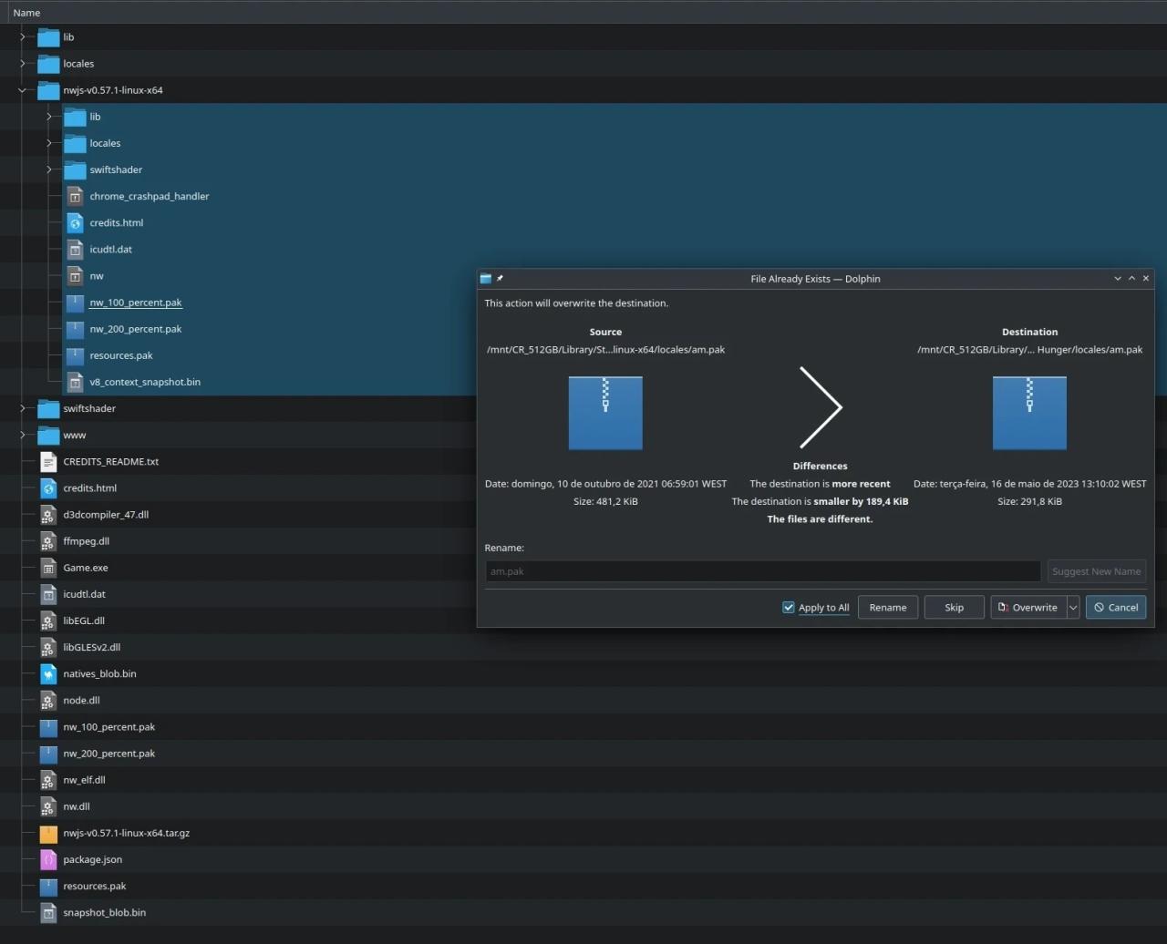Viewport: 1167px width, 944px height.
Task: Expand the www folder
Action: click(x=23, y=435)
